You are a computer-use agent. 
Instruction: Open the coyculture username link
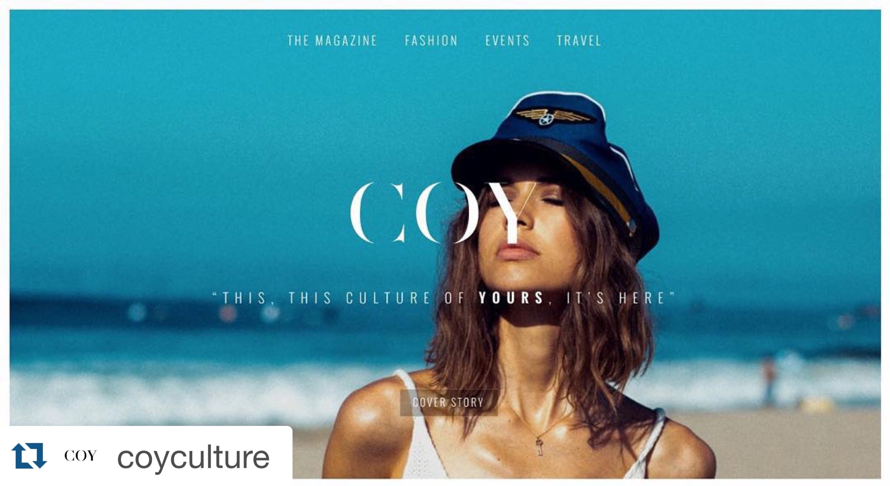(193, 458)
